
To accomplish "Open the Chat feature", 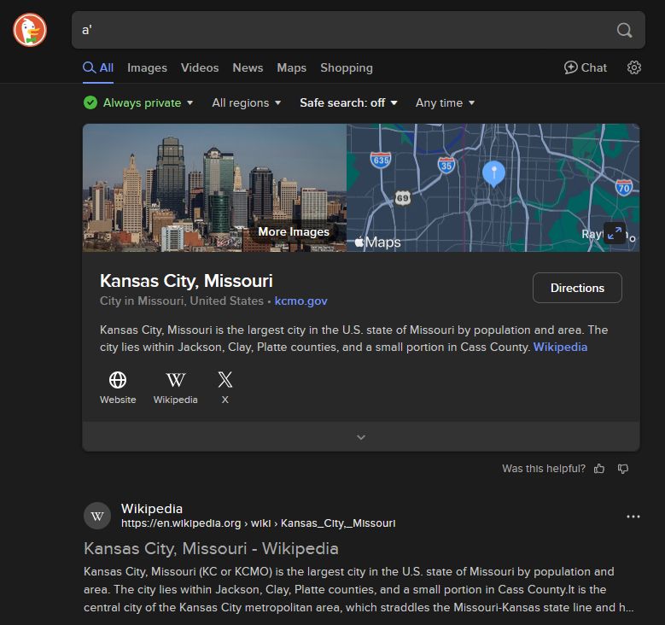I will [x=586, y=67].
